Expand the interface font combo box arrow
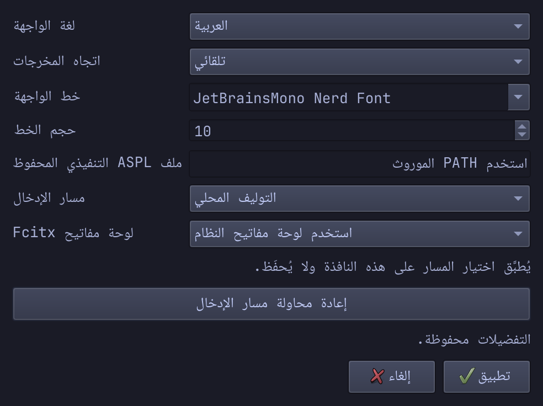Viewport: 543px width, 406px height. point(518,97)
